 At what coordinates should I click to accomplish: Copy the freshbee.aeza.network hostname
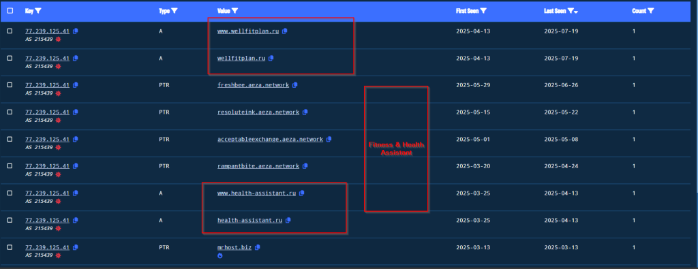tap(295, 85)
